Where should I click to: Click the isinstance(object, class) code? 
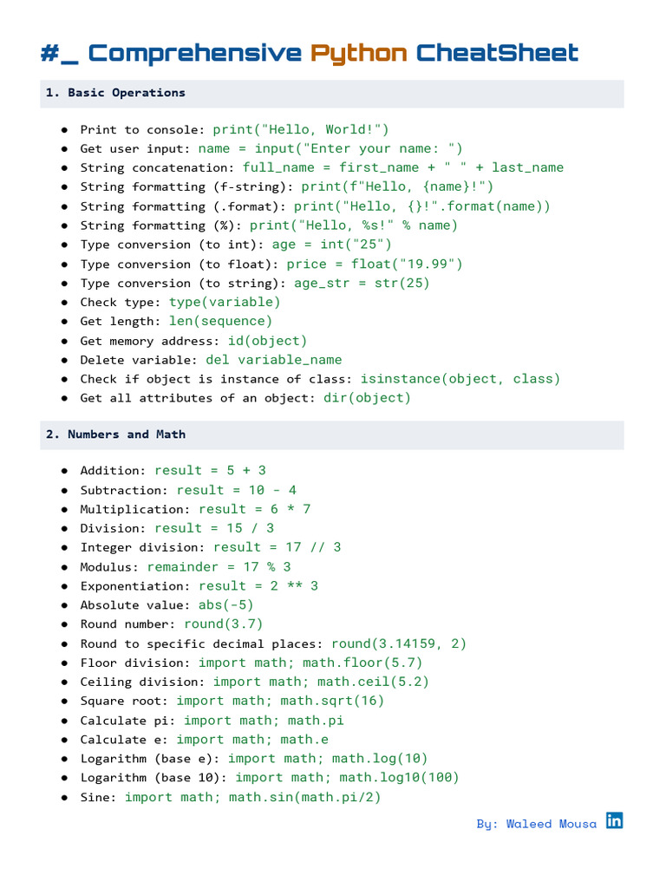pyautogui.click(x=460, y=379)
